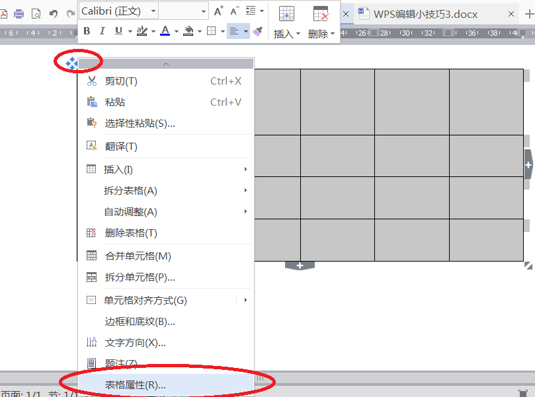Decrease font size with A- icon

tap(235, 11)
